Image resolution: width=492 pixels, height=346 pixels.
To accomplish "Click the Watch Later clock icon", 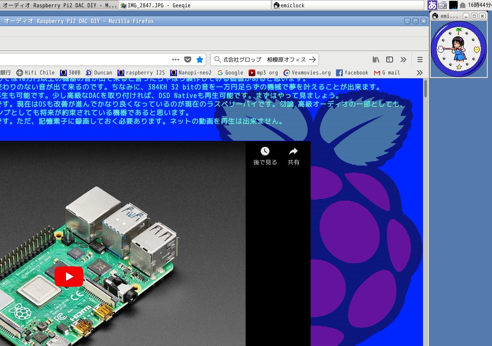I will 265,151.
